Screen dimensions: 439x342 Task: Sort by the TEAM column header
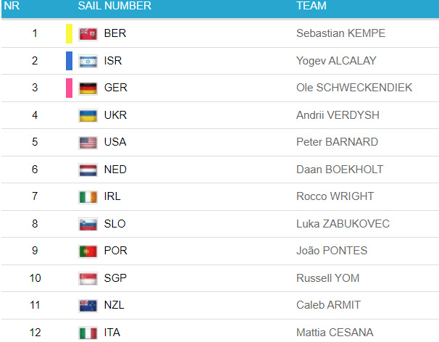pos(312,6)
